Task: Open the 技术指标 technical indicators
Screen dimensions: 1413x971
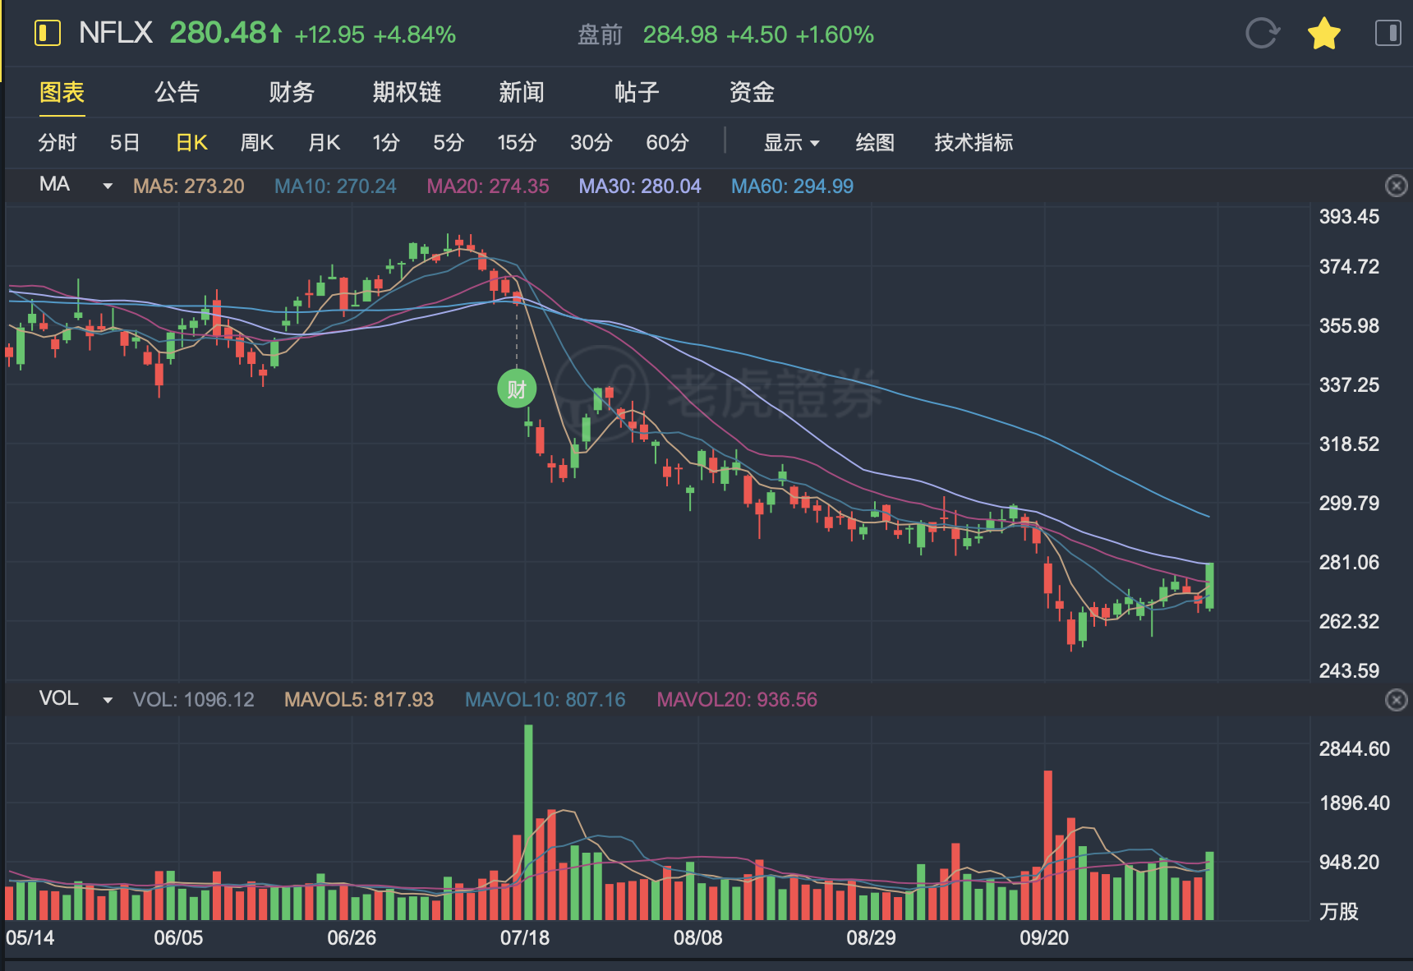Action: click(x=973, y=143)
